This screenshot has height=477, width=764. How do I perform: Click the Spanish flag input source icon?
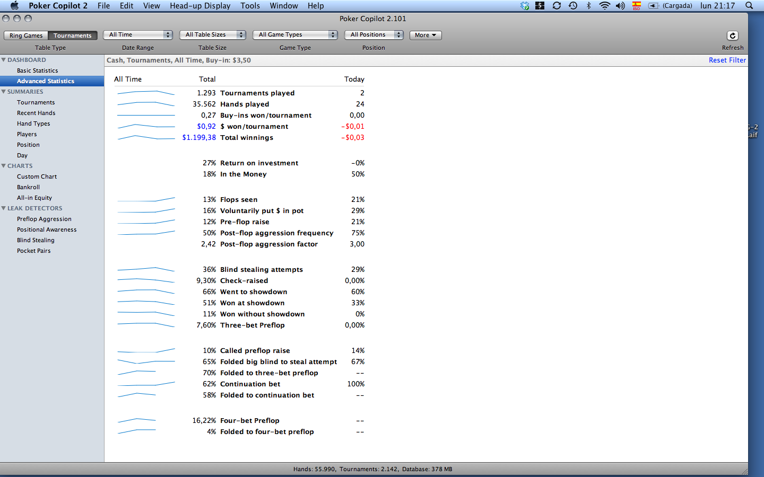pos(637,5)
